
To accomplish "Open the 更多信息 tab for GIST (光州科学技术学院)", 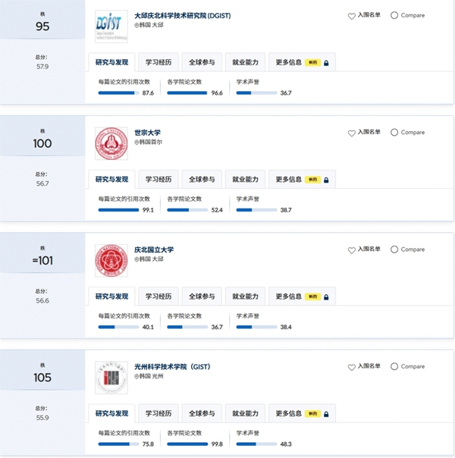I will tap(302, 413).
